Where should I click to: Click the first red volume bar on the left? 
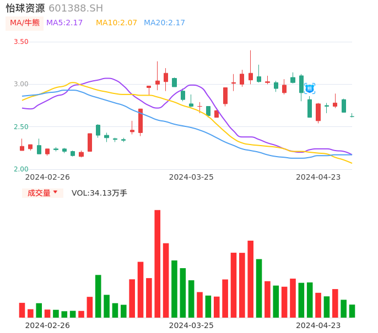click(x=22, y=310)
